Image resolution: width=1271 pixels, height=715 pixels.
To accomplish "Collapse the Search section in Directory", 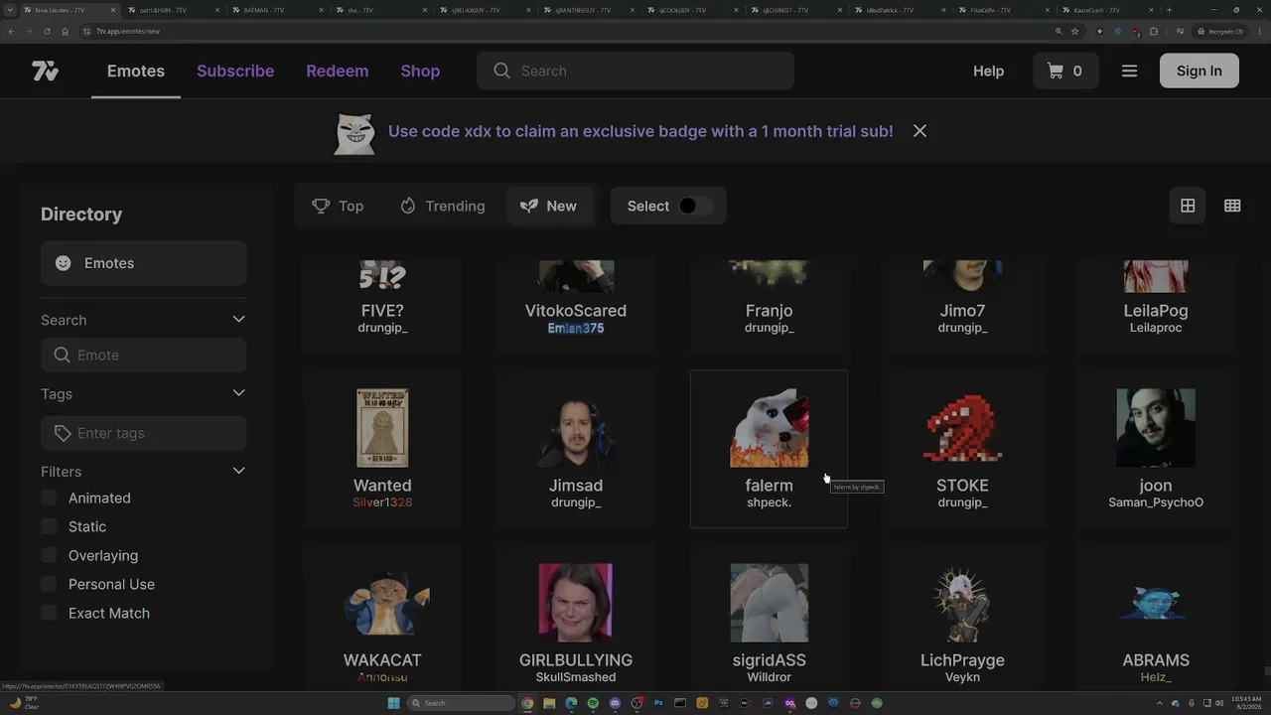I will [x=238, y=320].
